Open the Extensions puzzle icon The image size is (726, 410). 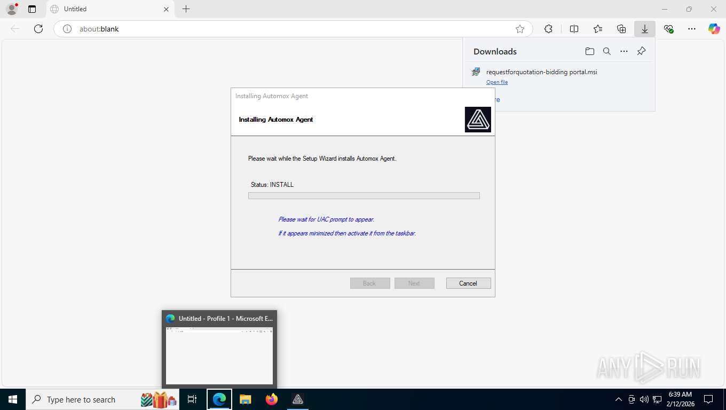point(548,29)
